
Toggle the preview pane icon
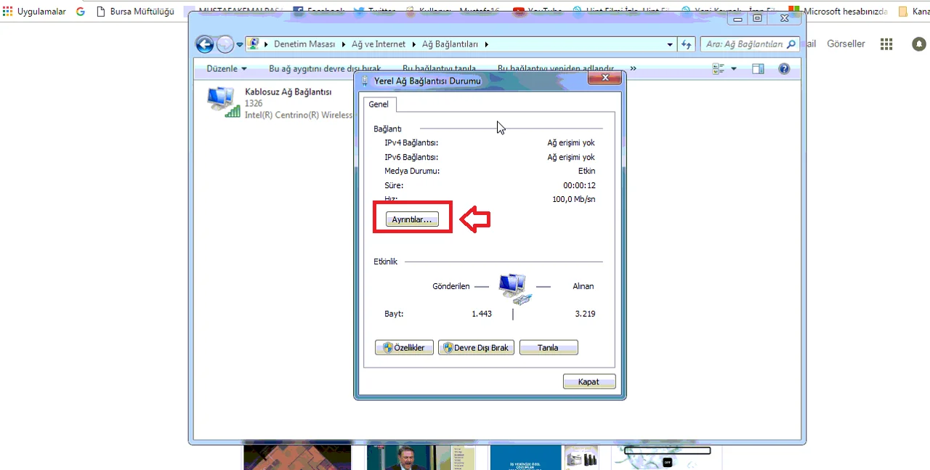click(758, 69)
